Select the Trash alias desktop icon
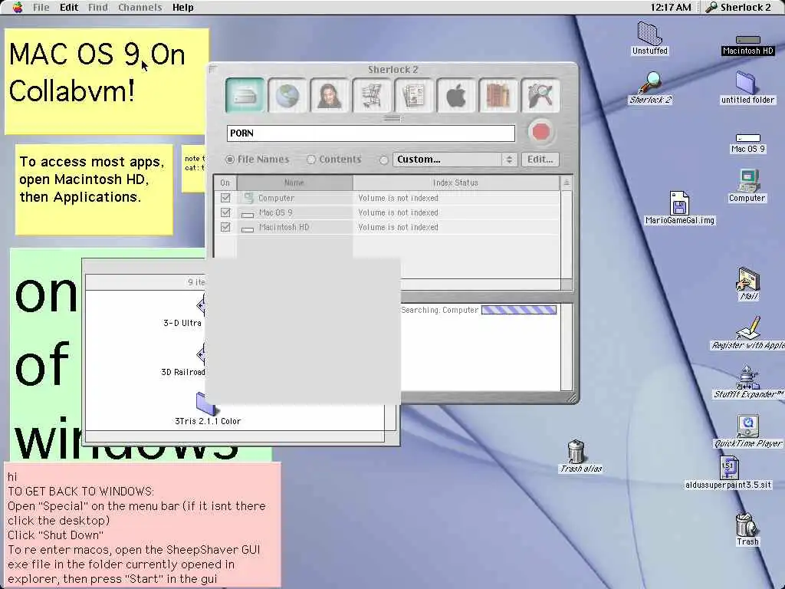The width and height of the screenshot is (785, 589). [577, 456]
